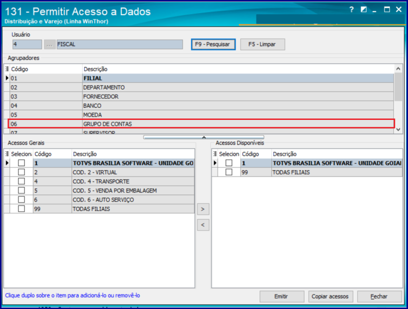Click the Usuário code field containing 4
The width and height of the screenshot is (408, 309).
[27, 44]
